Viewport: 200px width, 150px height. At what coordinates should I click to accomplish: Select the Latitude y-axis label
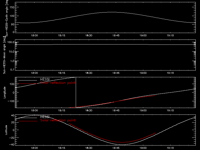6,130
